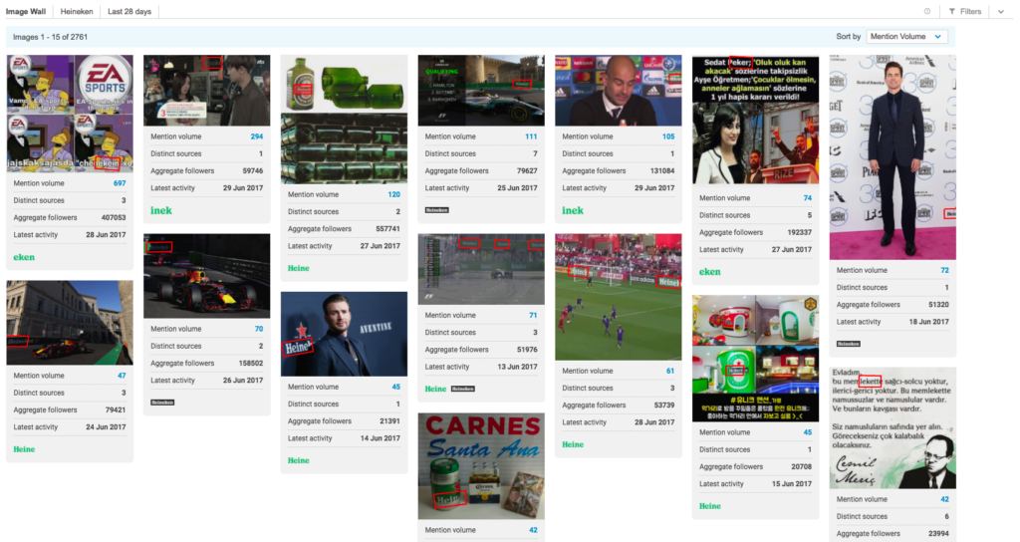Click aggregate followers value 557741
The image size is (1020, 542).
pos(387,229)
